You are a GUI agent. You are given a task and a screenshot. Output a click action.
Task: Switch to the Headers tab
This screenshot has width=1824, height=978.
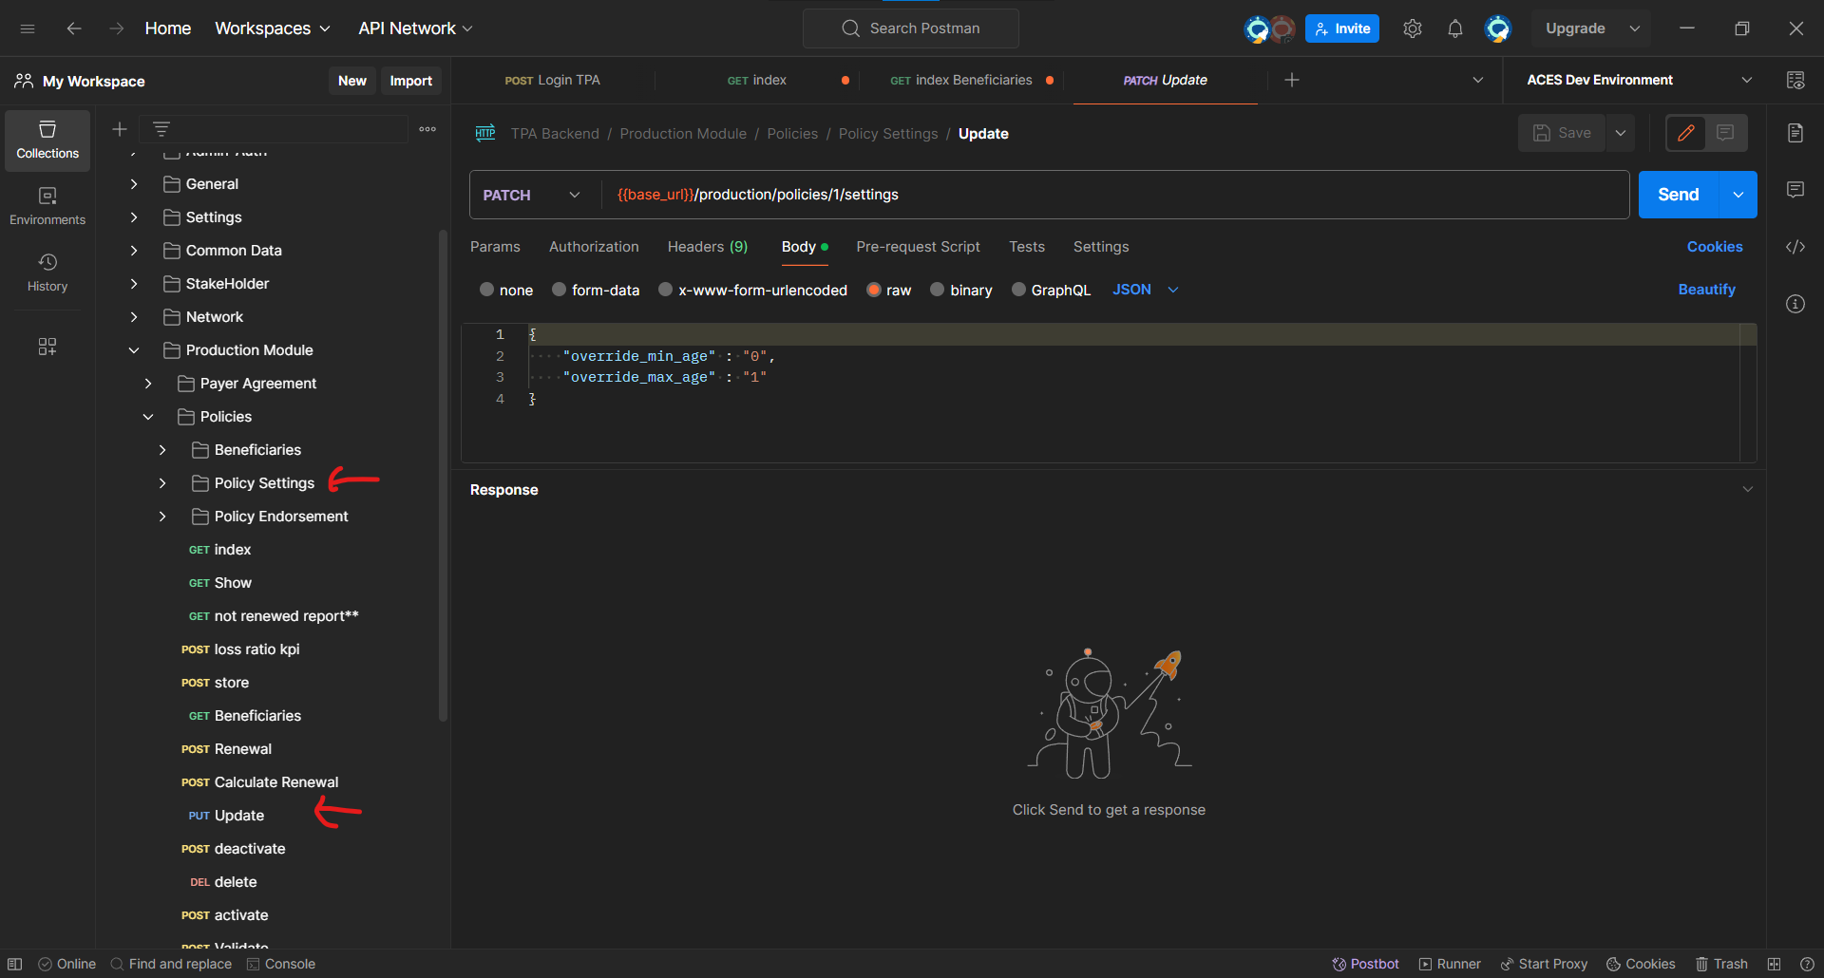click(x=707, y=247)
